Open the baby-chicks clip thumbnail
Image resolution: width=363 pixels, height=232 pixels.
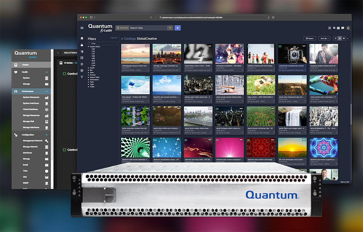261,85
